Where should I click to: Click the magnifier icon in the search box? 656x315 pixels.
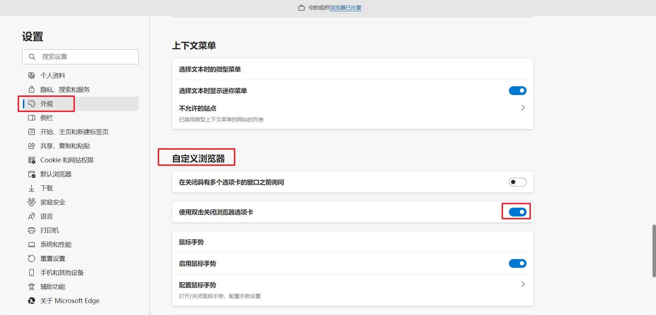point(32,57)
